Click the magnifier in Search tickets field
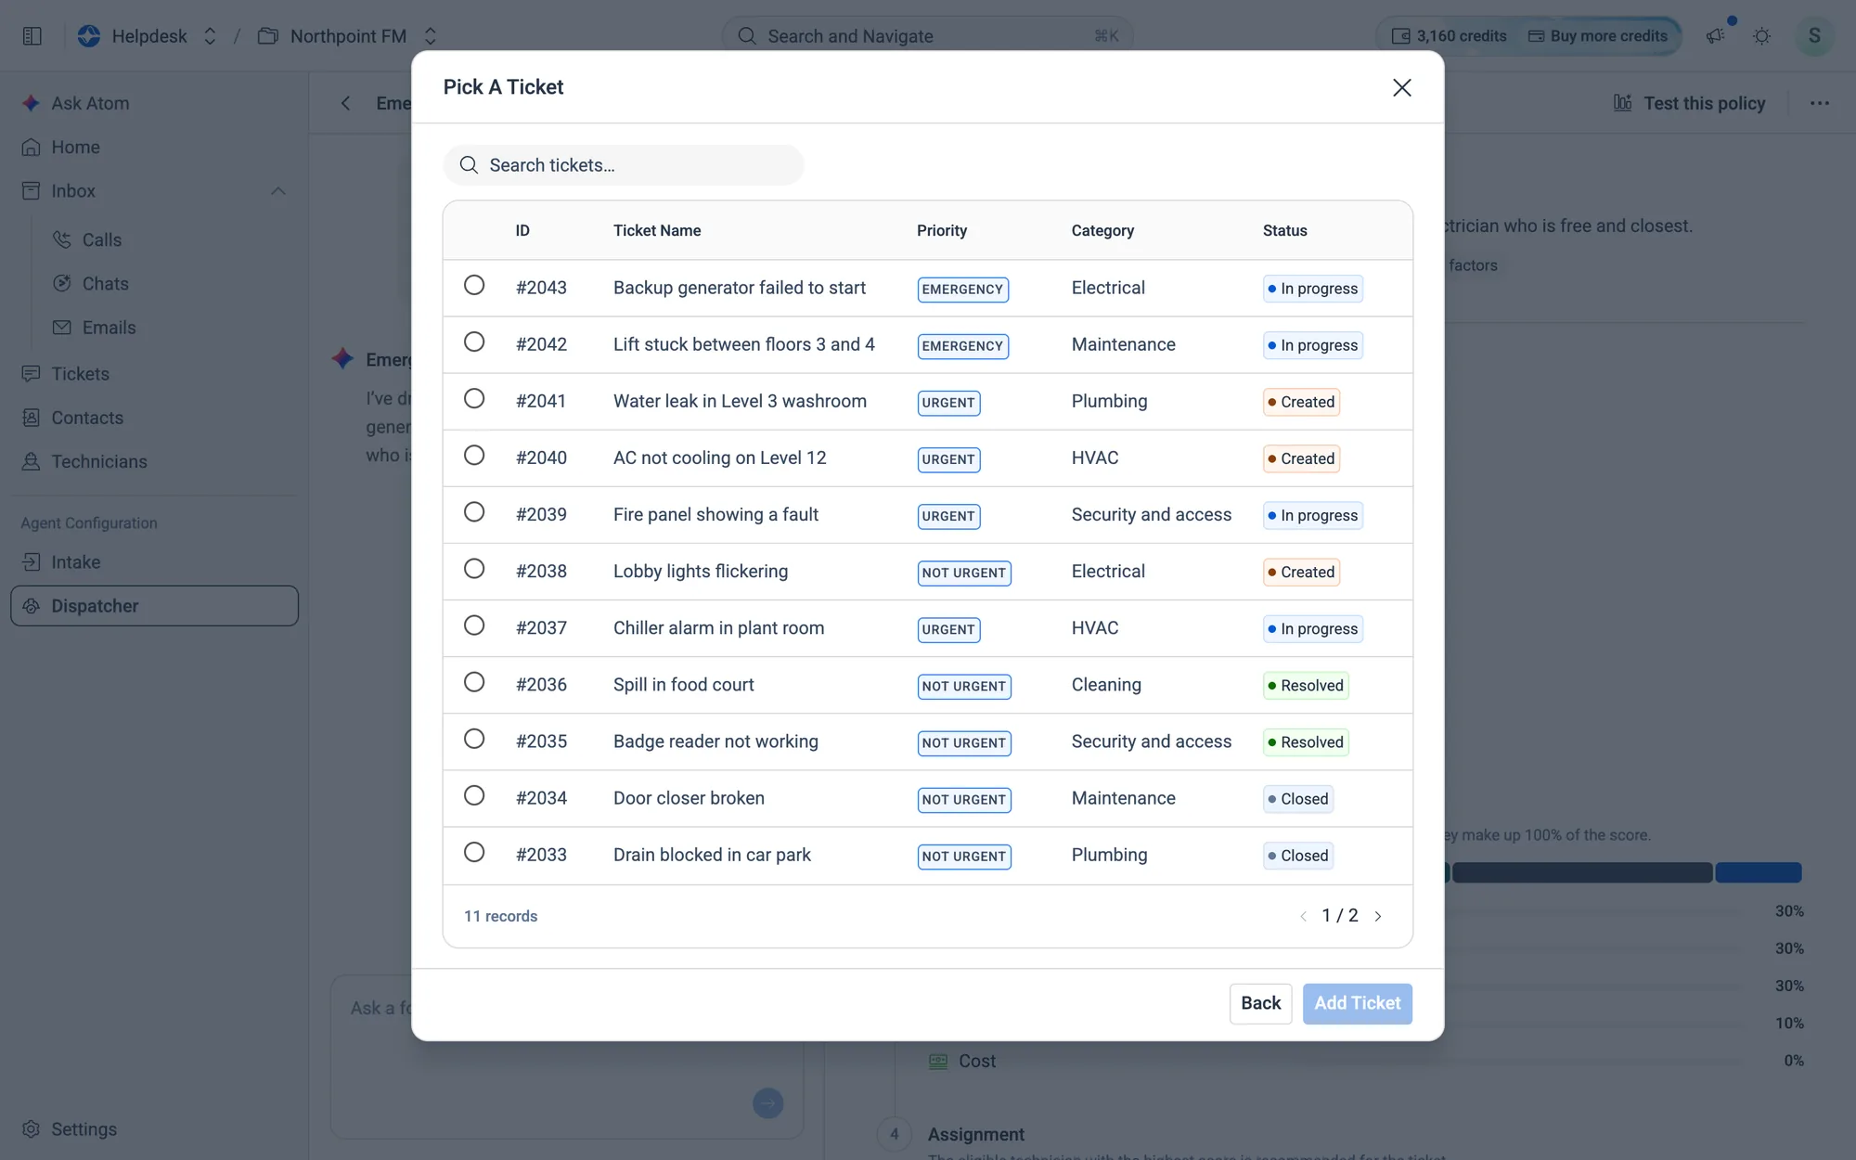1856x1160 pixels. (469, 165)
